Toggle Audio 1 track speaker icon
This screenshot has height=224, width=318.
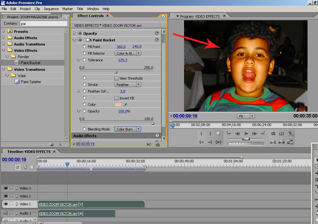[5, 213]
